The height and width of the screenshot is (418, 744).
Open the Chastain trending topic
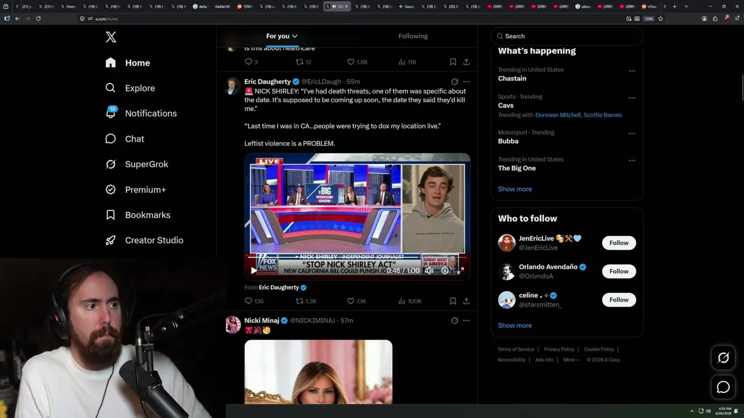(512, 78)
